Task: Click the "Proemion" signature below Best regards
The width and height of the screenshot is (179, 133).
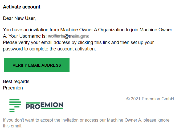Action: [x=13, y=88]
